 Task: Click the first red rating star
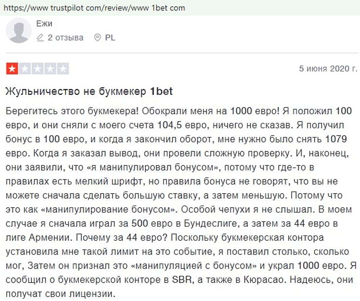tap(12, 69)
